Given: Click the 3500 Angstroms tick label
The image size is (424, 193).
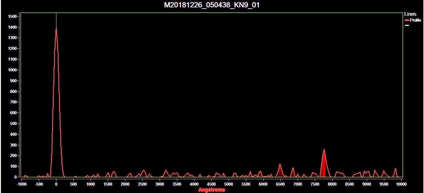Looking at the screenshot, I should [x=177, y=184].
